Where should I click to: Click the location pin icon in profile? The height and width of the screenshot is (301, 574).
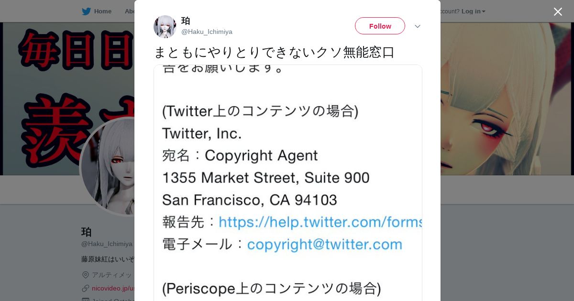tap(86, 275)
